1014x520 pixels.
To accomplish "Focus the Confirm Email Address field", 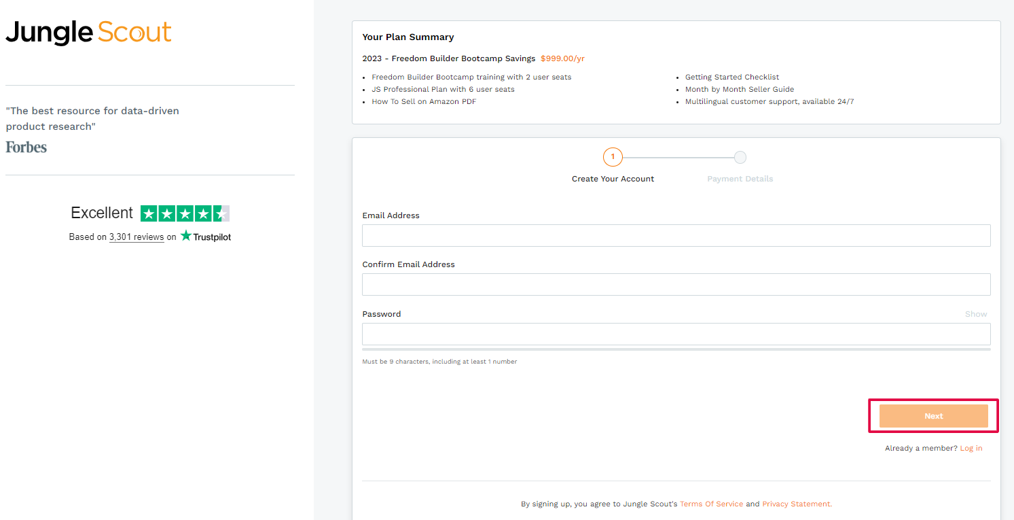I will [x=676, y=284].
